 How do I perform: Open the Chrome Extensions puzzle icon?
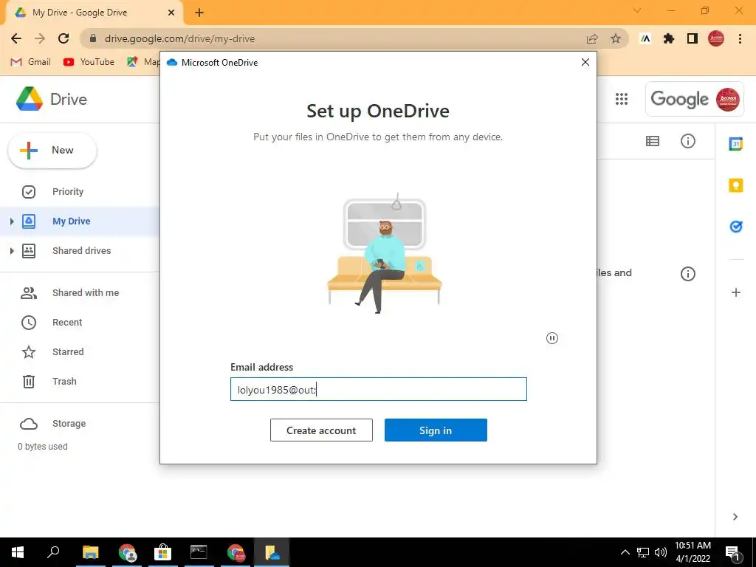(669, 38)
